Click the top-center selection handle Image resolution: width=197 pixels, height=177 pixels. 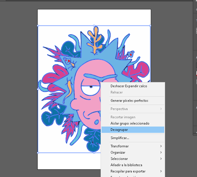[94, 26]
